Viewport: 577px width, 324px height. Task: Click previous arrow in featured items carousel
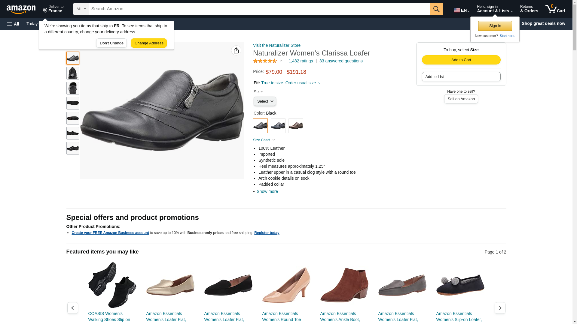[x=72, y=308]
